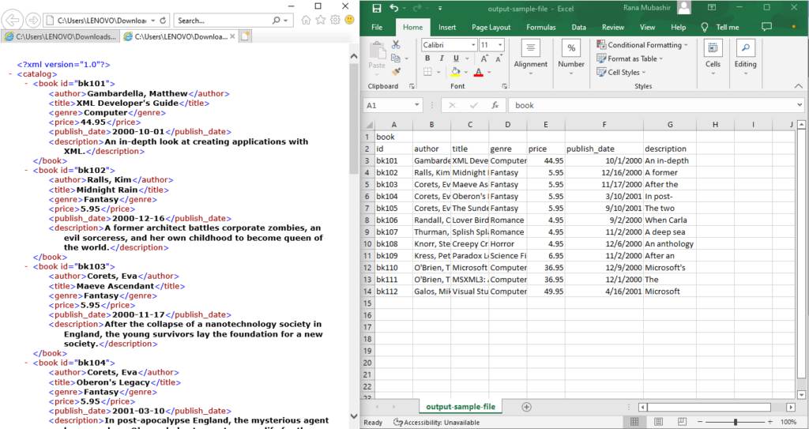
Task: Open Format as Table gallery
Action: (x=630, y=58)
